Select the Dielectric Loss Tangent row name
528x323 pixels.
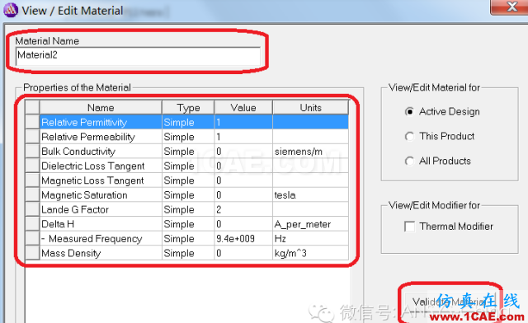101,166
